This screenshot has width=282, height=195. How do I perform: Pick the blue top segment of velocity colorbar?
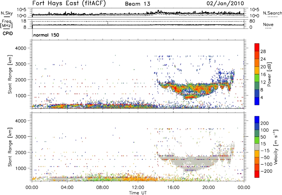pyautogui.click(x=257, y=120)
